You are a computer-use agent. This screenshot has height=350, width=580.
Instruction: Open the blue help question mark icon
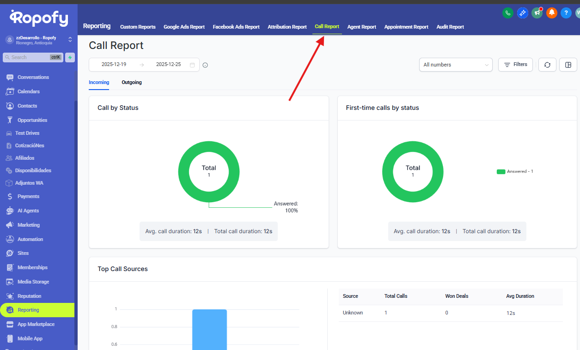tap(566, 13)
